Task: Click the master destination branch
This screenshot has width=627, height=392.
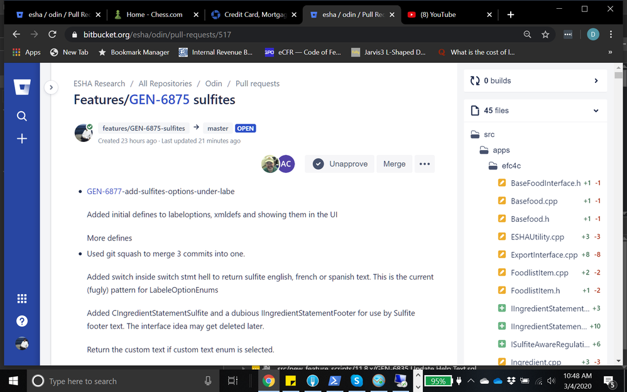Action: [218, 128]
